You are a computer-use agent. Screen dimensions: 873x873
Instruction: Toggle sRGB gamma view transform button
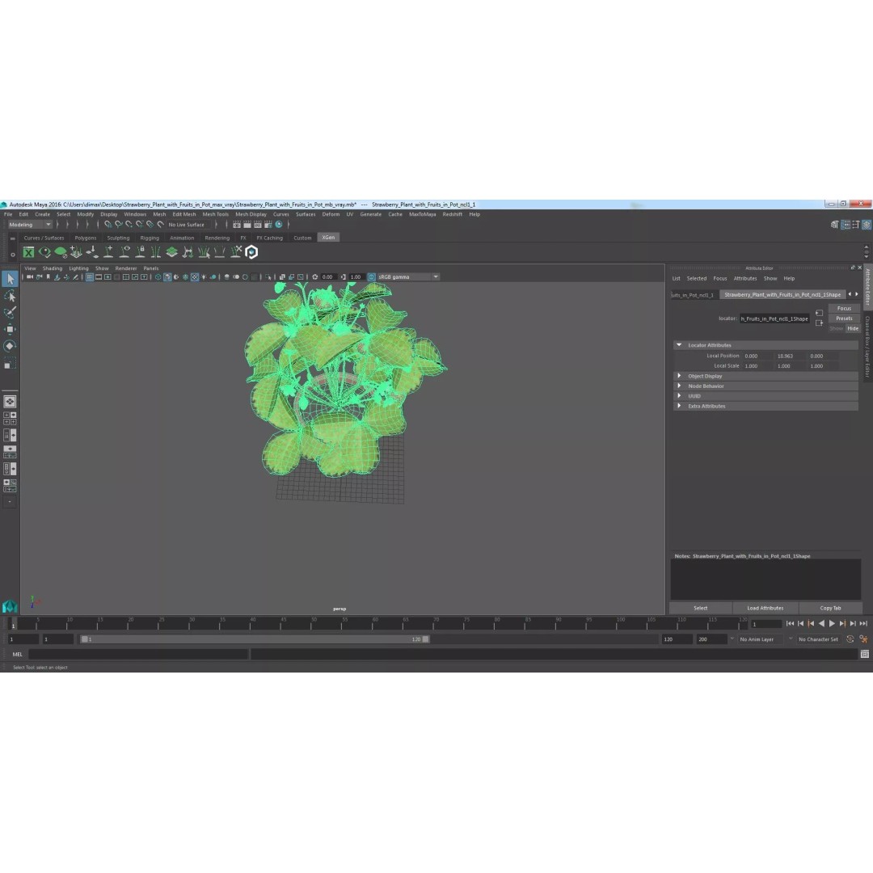click(371, 276)
